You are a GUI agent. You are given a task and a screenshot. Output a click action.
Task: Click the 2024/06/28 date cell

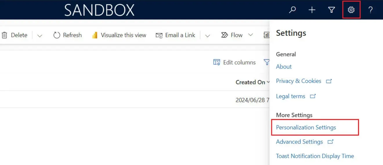(252, 100)
